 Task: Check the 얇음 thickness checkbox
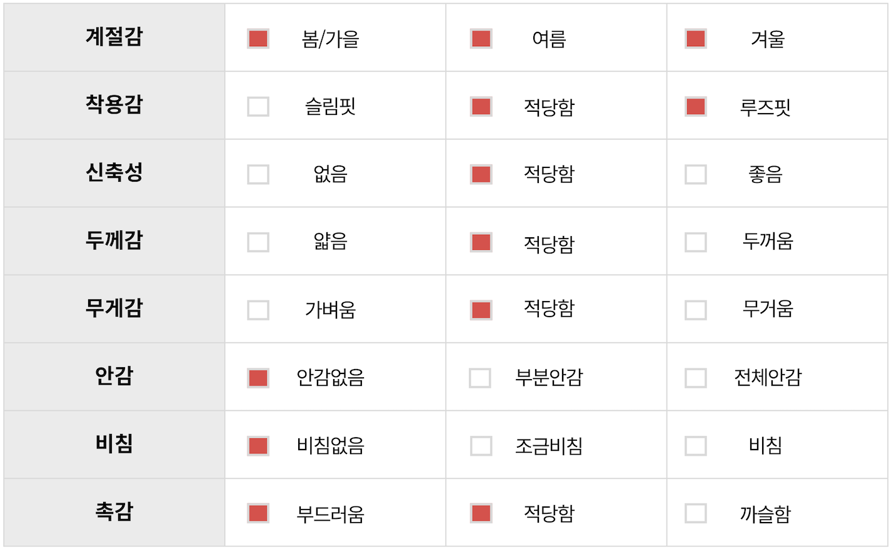point(258,242)
